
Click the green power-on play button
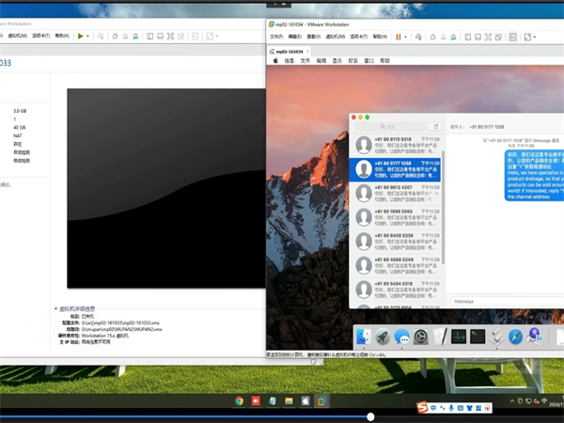click(x=81, y=36)
